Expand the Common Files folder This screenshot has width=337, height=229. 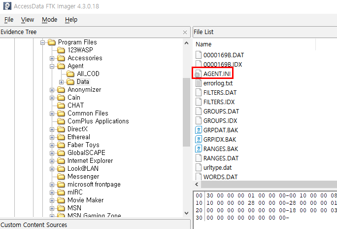(x=52, y=114)
